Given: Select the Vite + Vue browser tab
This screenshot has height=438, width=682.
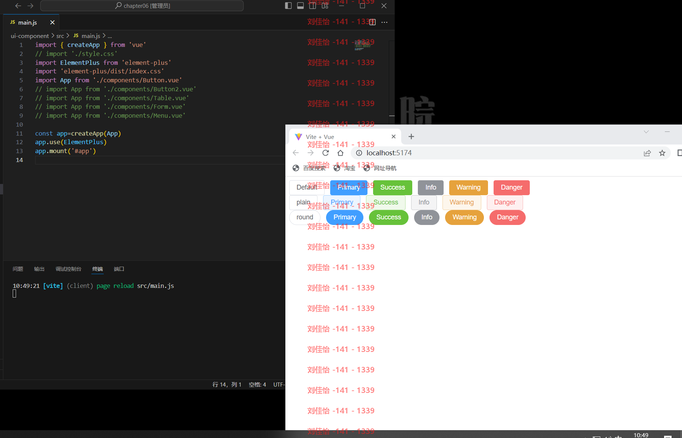Looking at the screenshot, I should coord(345,137).
